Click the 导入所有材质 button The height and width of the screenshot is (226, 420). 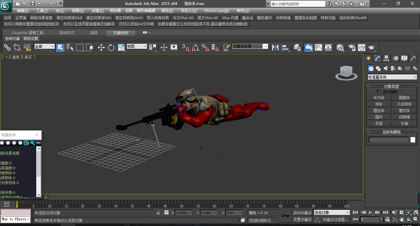click(x=158, y=18)
